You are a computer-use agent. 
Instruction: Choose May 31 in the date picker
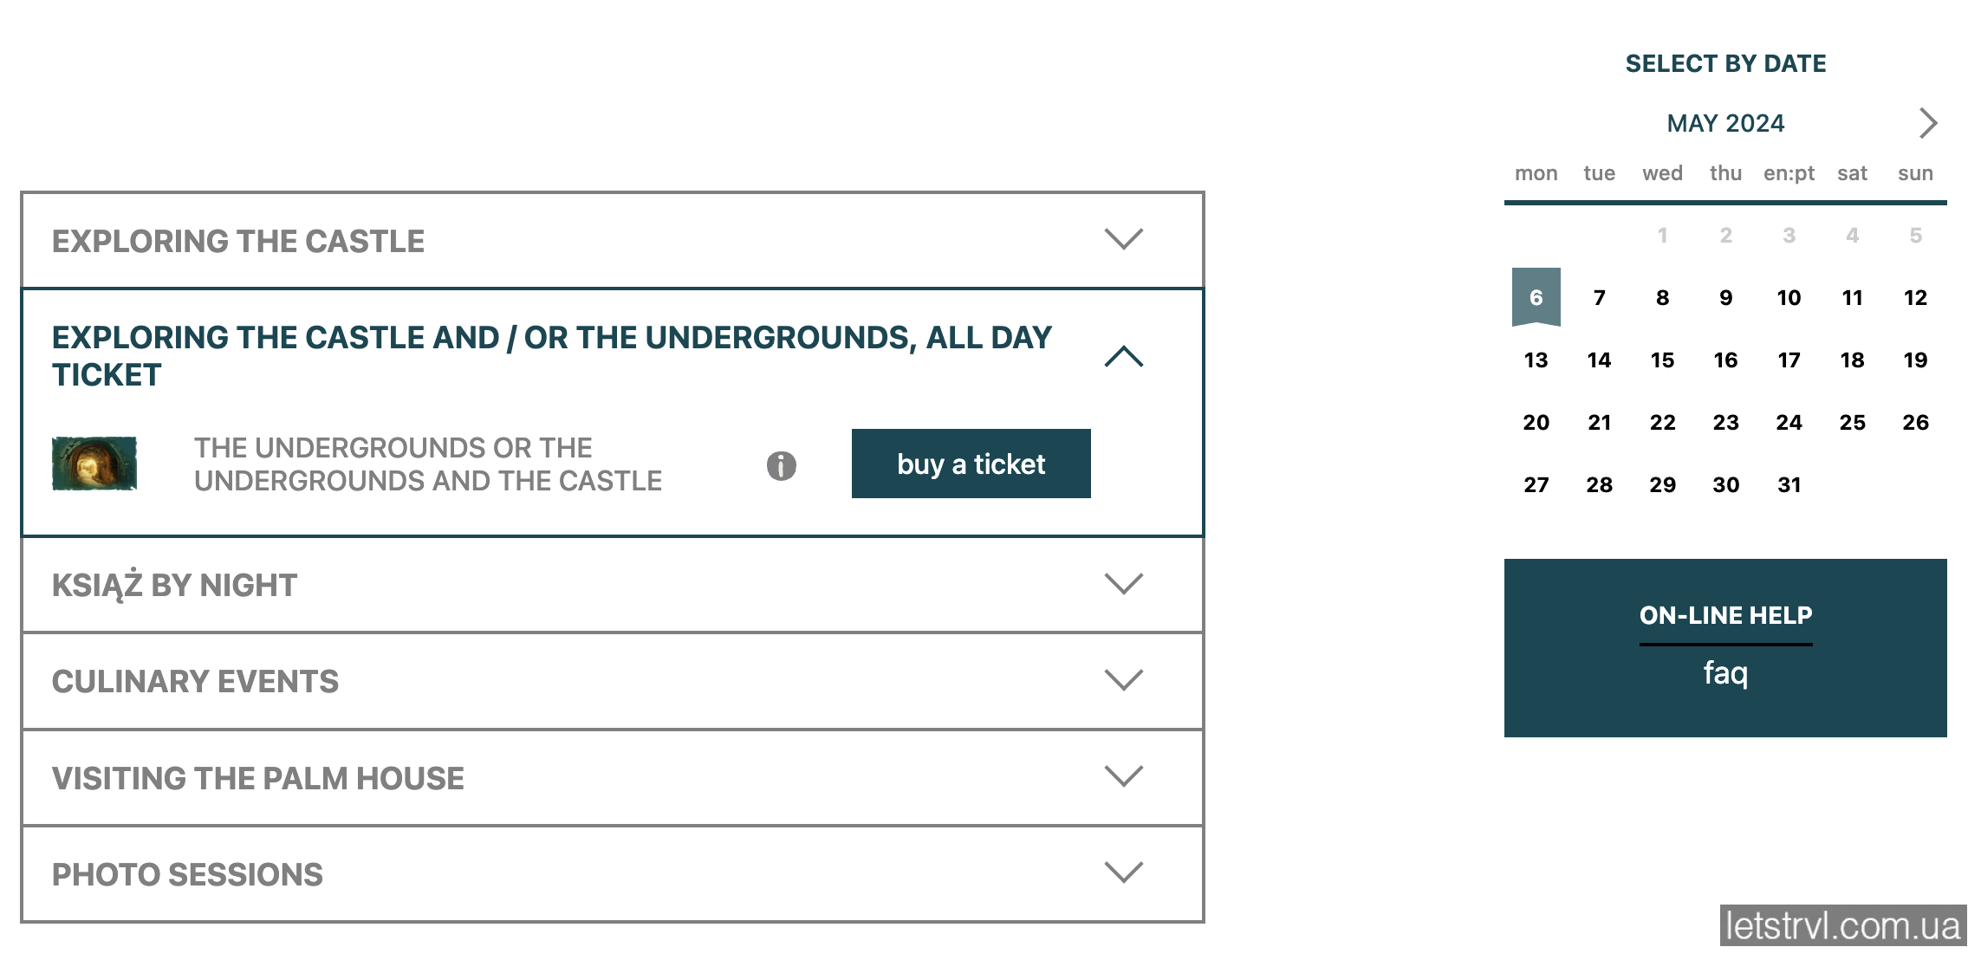(x=1789, y=484)
